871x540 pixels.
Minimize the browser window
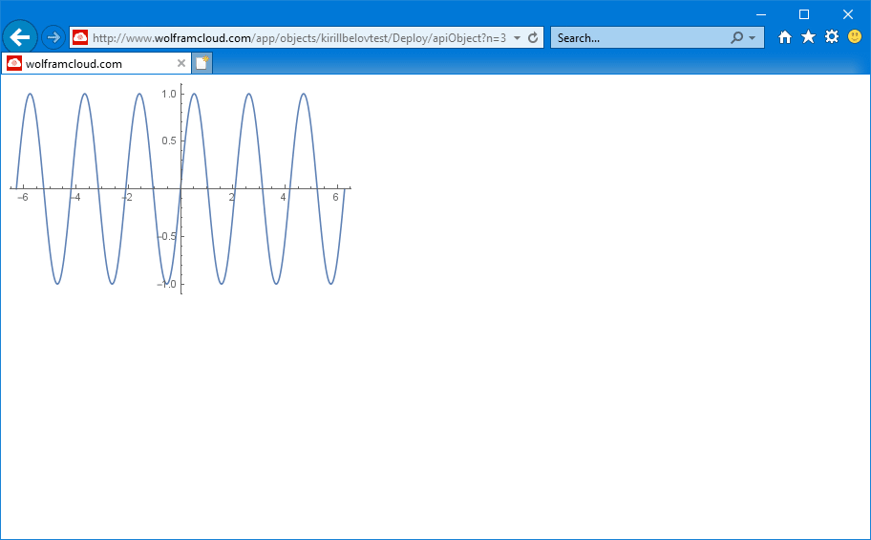(761, 14)
